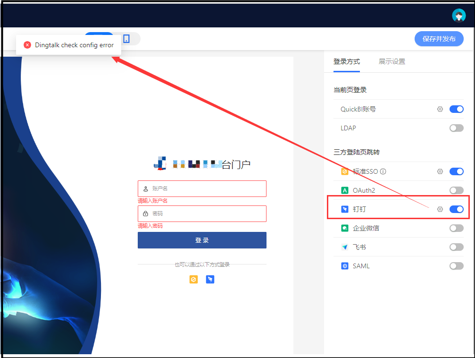Click the blue DingTalk login icon below login form
475x358 pixels.
point(210,280)
